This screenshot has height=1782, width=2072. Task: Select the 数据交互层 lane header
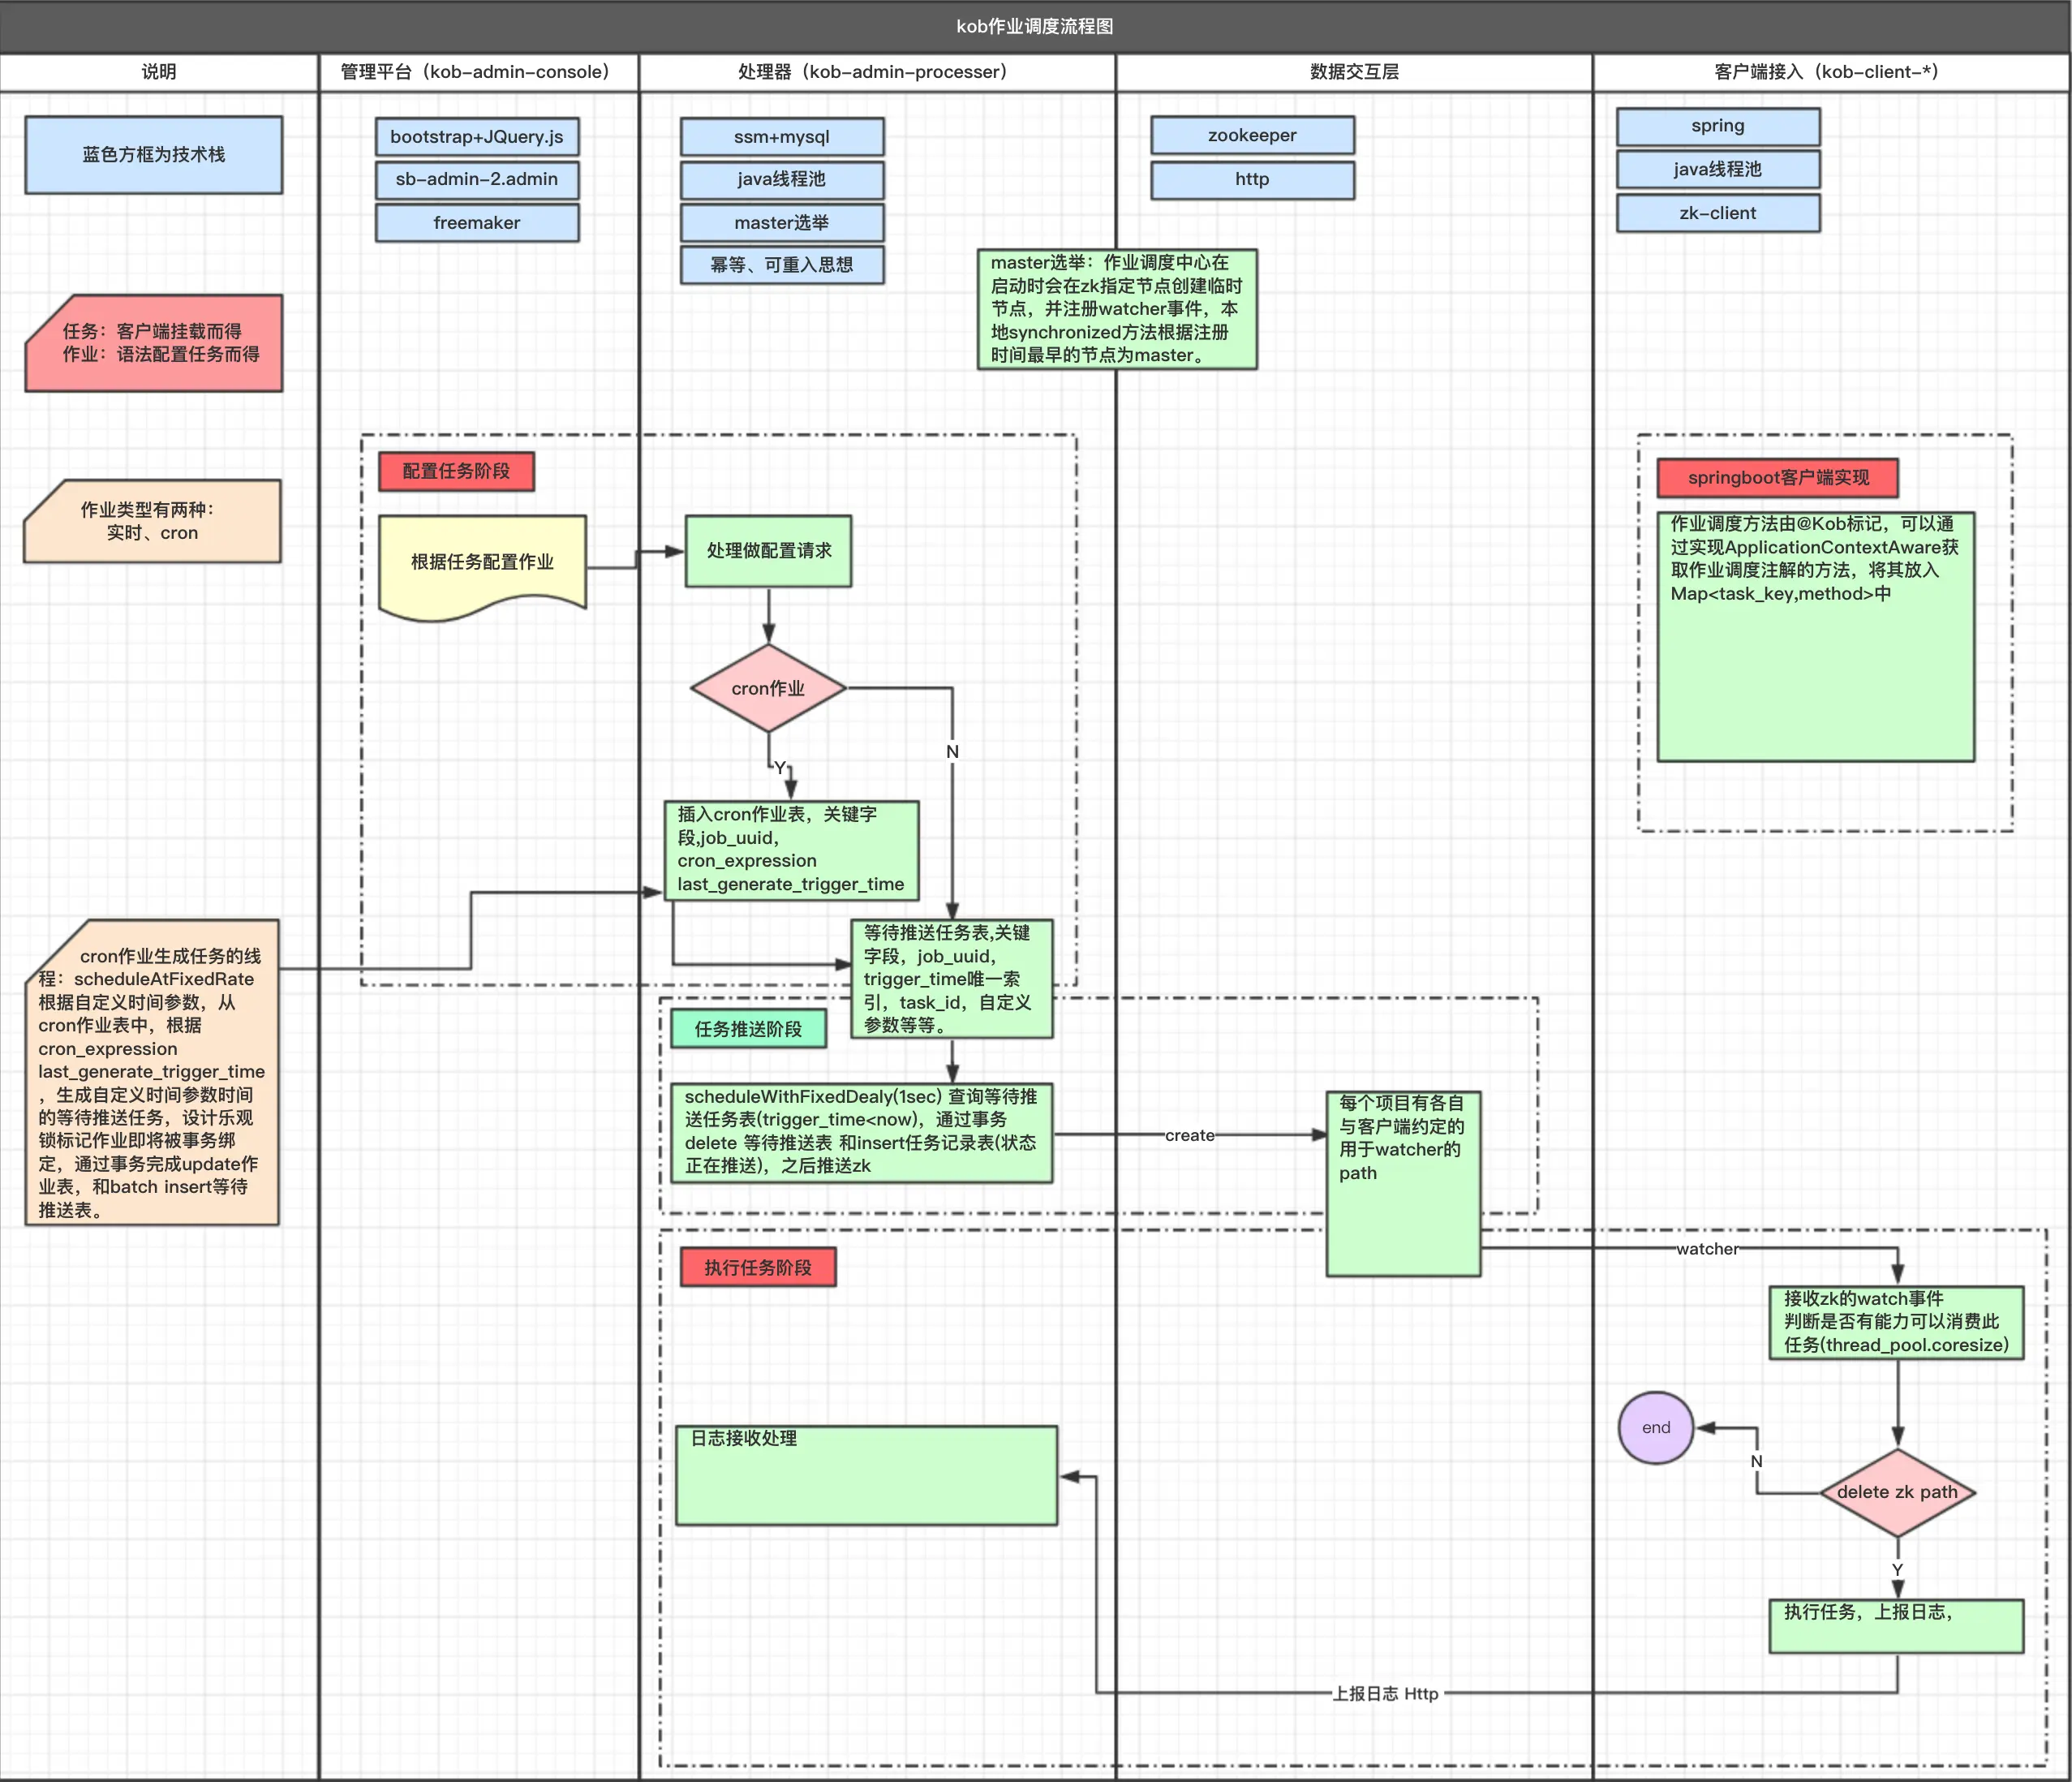1355,71
